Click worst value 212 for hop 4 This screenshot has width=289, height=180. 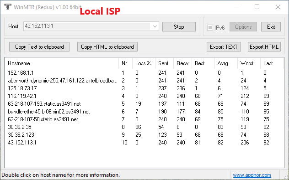coord(245,96)
